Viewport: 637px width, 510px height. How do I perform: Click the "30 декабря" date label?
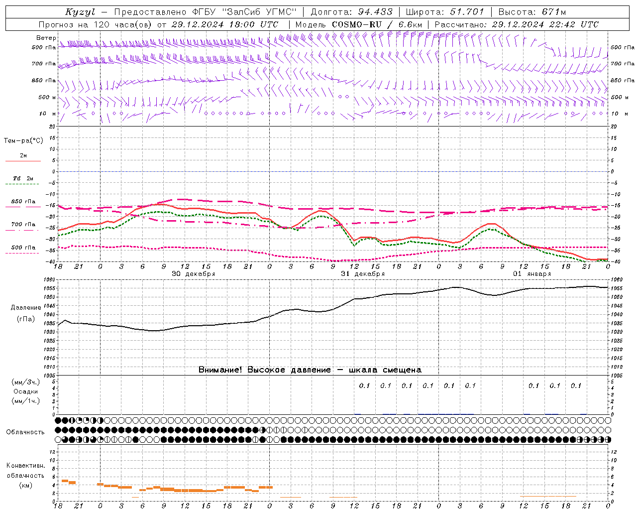(194, 273)
